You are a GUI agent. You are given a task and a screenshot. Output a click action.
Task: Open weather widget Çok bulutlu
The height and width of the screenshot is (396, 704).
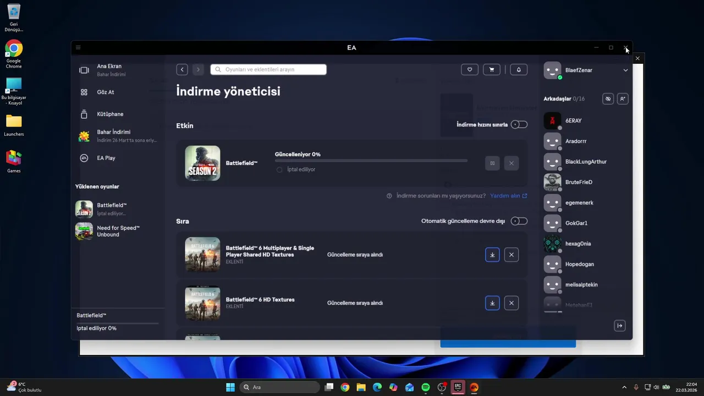point(24,387)
